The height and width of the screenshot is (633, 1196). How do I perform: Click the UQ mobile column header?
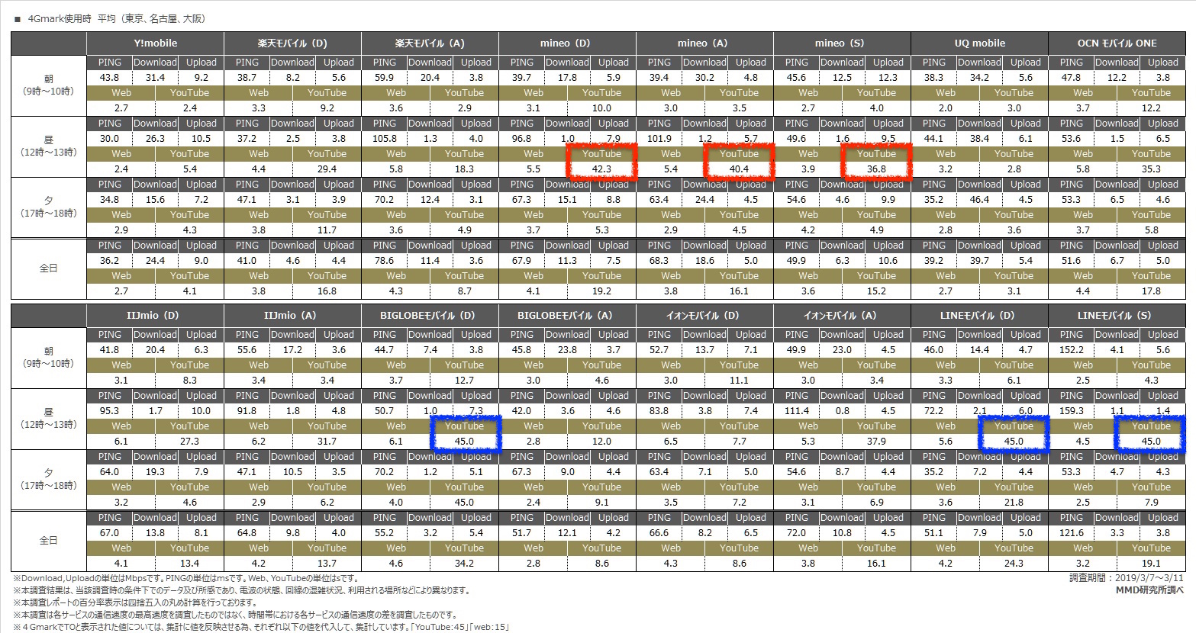coord(979,43)
